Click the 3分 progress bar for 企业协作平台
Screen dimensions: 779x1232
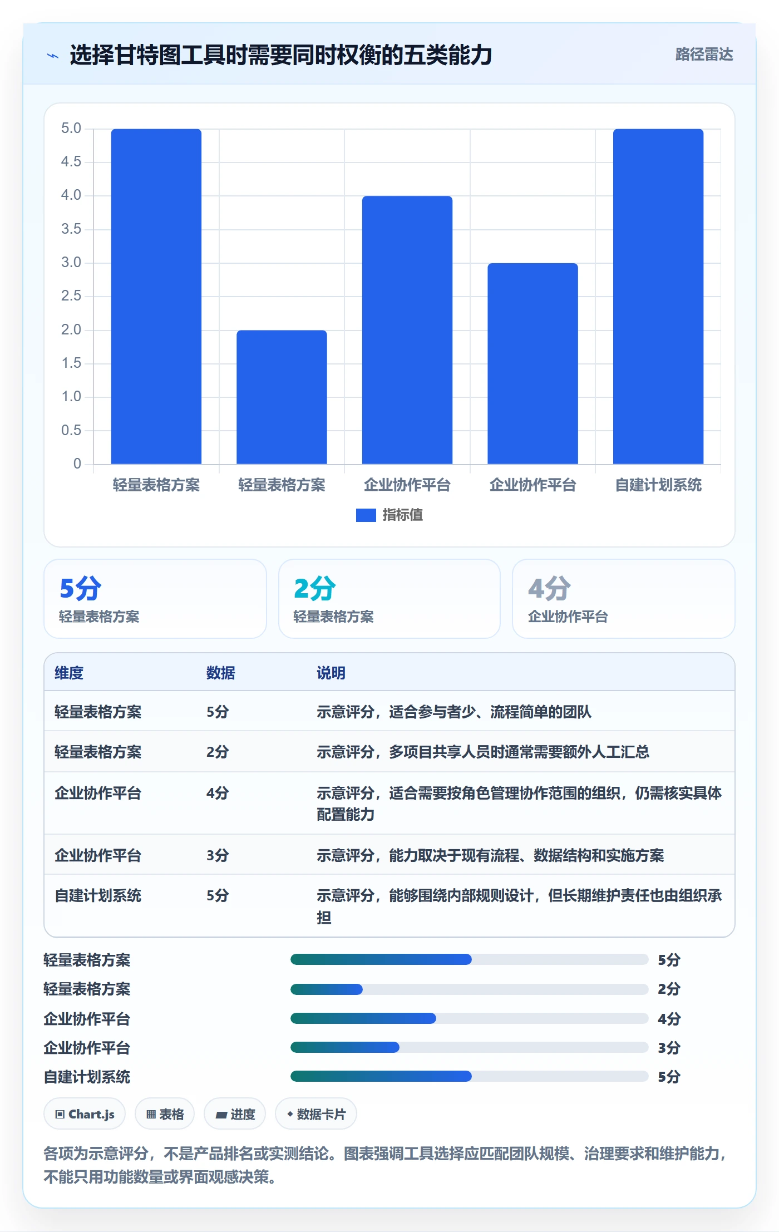pyautogui.click(x=470, y=1047)
